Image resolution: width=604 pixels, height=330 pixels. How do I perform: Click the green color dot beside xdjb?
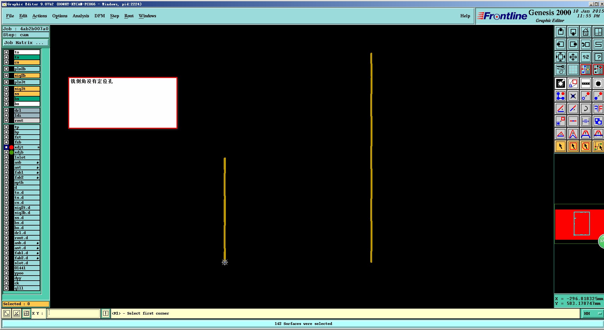point(11,152)
